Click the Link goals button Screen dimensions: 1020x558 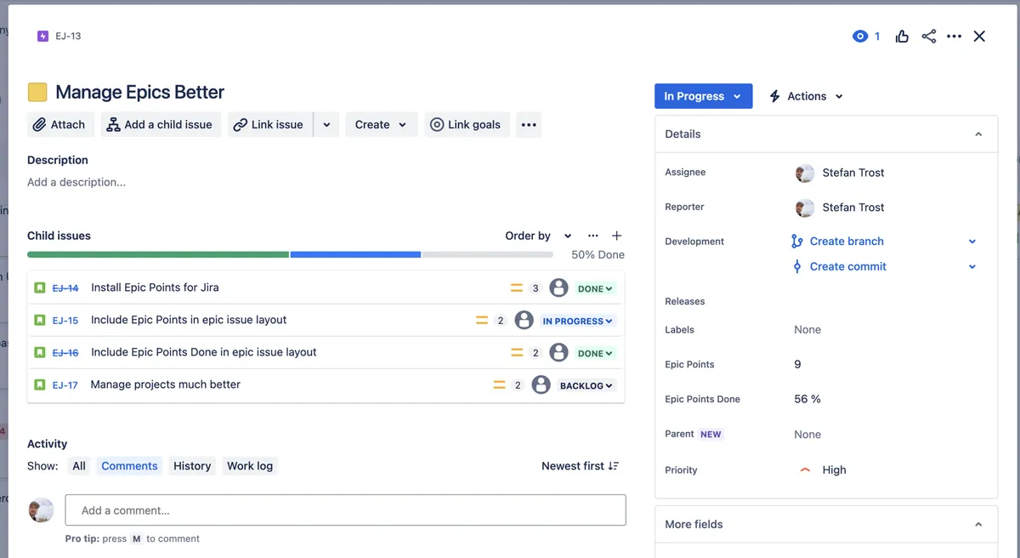(467, 124)
